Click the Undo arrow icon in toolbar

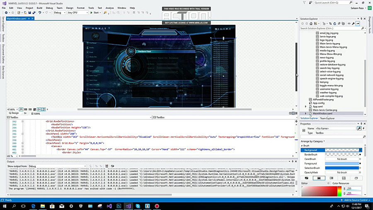click(40, 12)
